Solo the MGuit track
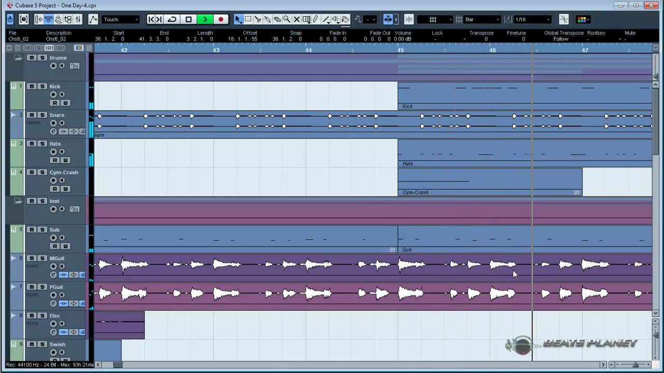Image resolution: width=664 pixels, height=373 pixels. click(42, 258)
